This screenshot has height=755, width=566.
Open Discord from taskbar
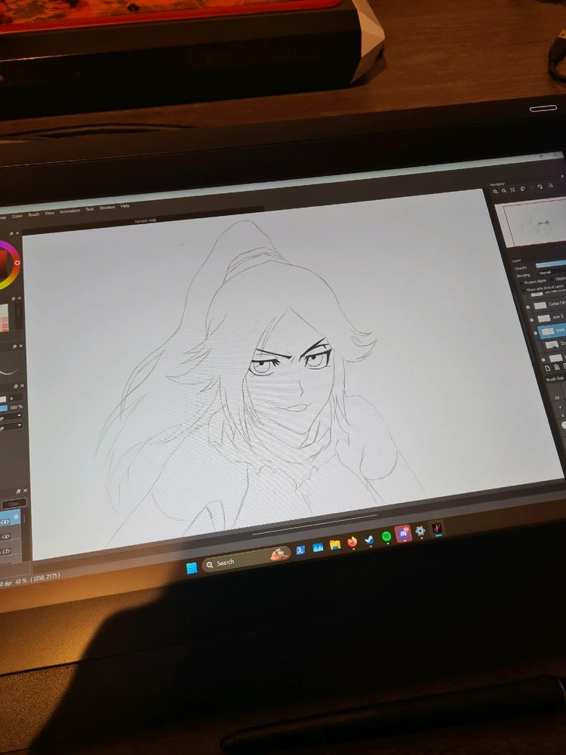403,534
